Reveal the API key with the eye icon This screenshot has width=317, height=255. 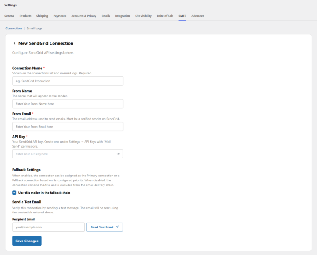pos(118,154)
